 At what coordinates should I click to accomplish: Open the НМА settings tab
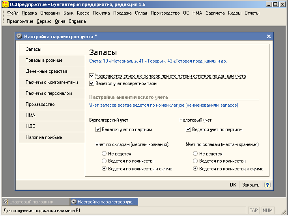[52, 115]
